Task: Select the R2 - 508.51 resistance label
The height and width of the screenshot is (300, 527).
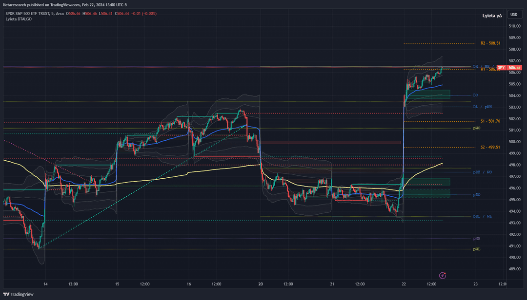Action: coord(490,43)
